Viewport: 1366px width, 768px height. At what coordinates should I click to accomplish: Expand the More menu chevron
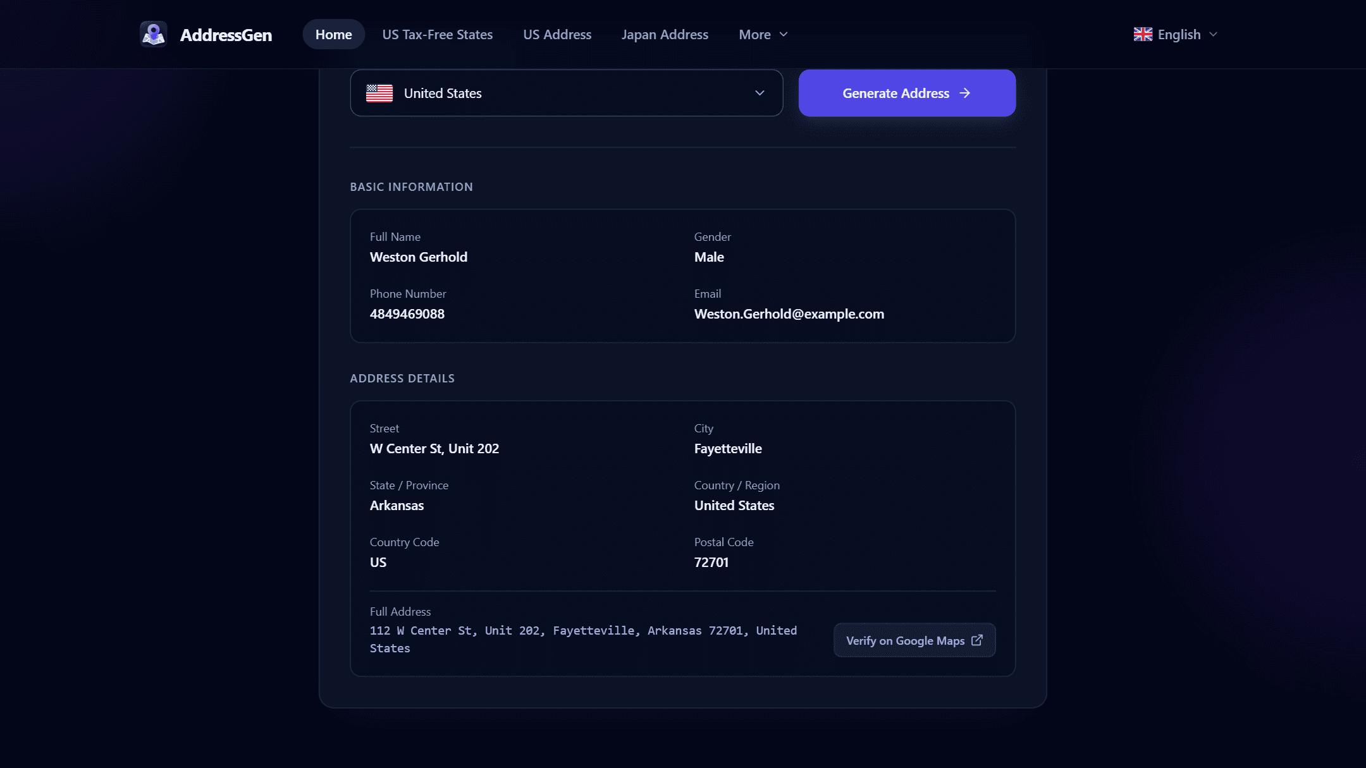(784, 34)
